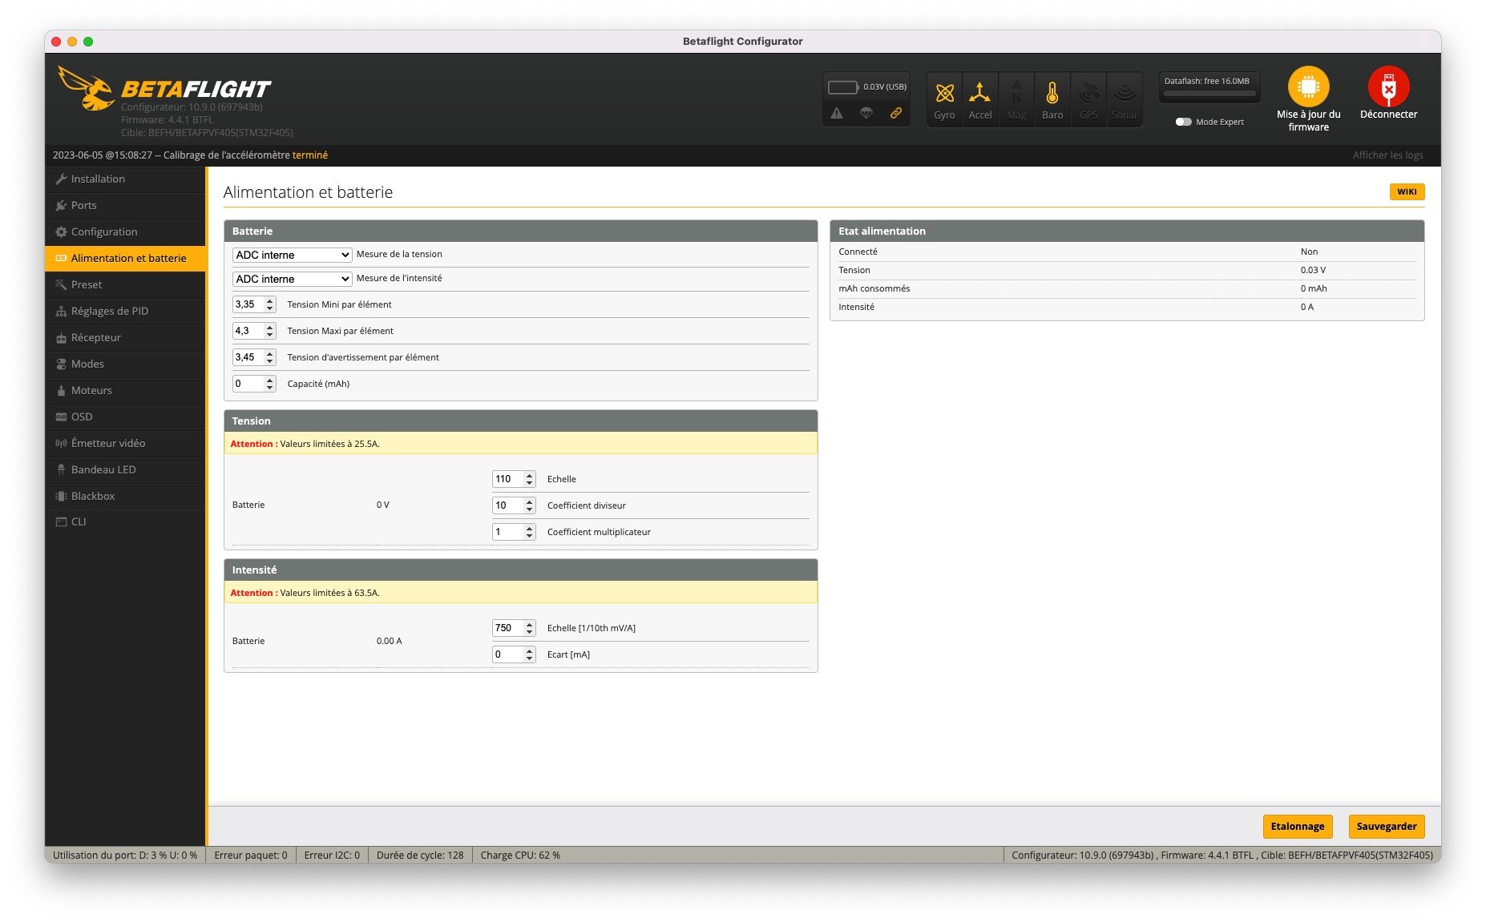
Task: Click the Tension 0.03 V value
Action: tap(1313, 270)
